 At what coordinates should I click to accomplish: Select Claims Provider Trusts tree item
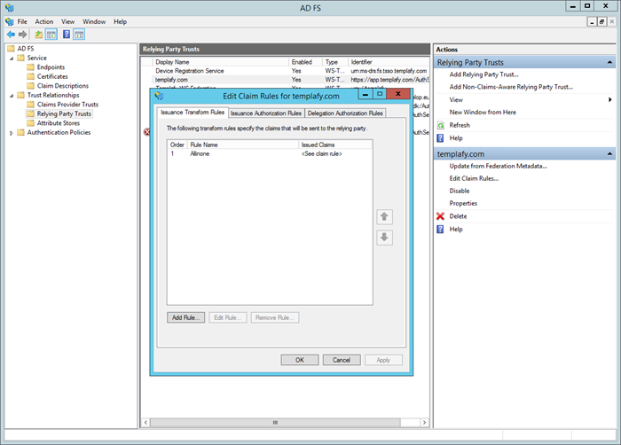coord(67,105)
